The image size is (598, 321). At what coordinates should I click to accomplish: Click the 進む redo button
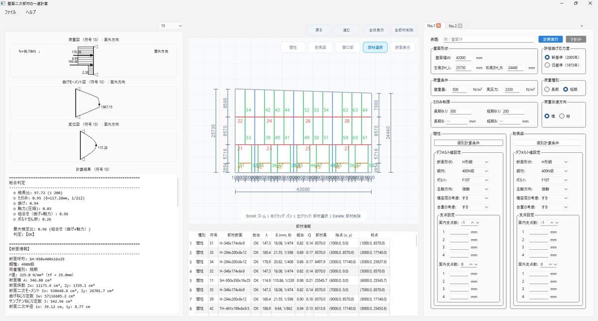tap(346, 30)
